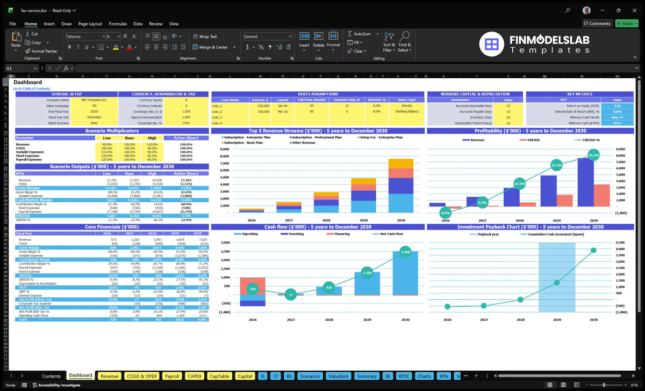Open the View ribbon tab

pyautogui.click(x=174, y=24)
